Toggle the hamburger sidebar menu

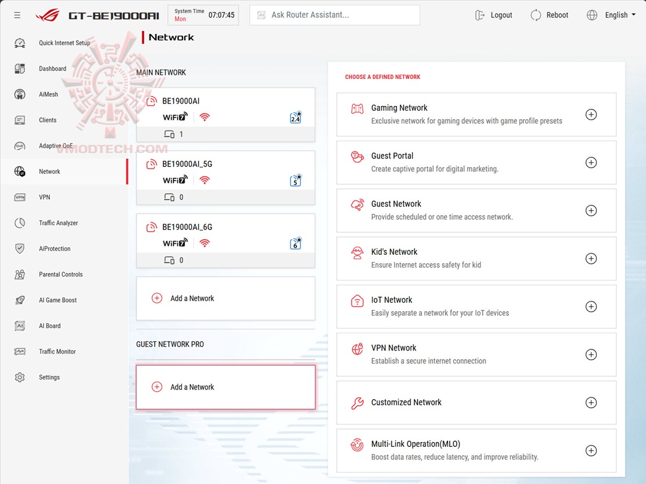17,15
